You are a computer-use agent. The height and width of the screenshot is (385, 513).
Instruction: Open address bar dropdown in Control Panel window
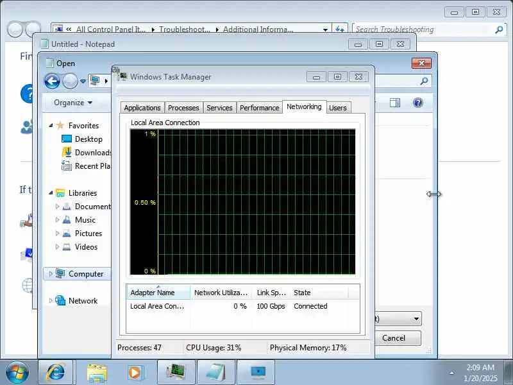tap(325, 30)
